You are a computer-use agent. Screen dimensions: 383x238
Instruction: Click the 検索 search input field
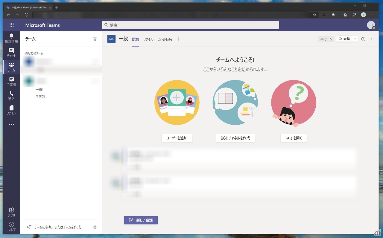click(x=191, y=25)
